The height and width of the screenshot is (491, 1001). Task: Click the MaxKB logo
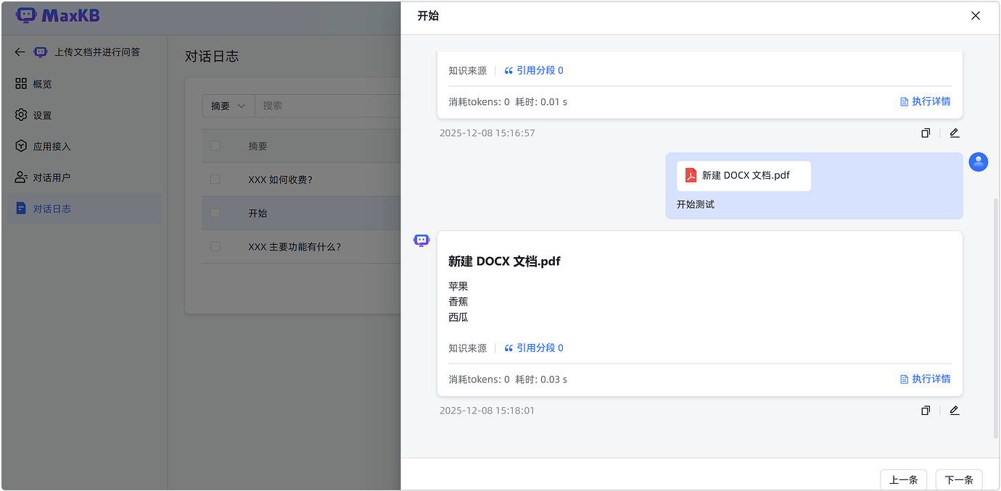coord(57,15)
